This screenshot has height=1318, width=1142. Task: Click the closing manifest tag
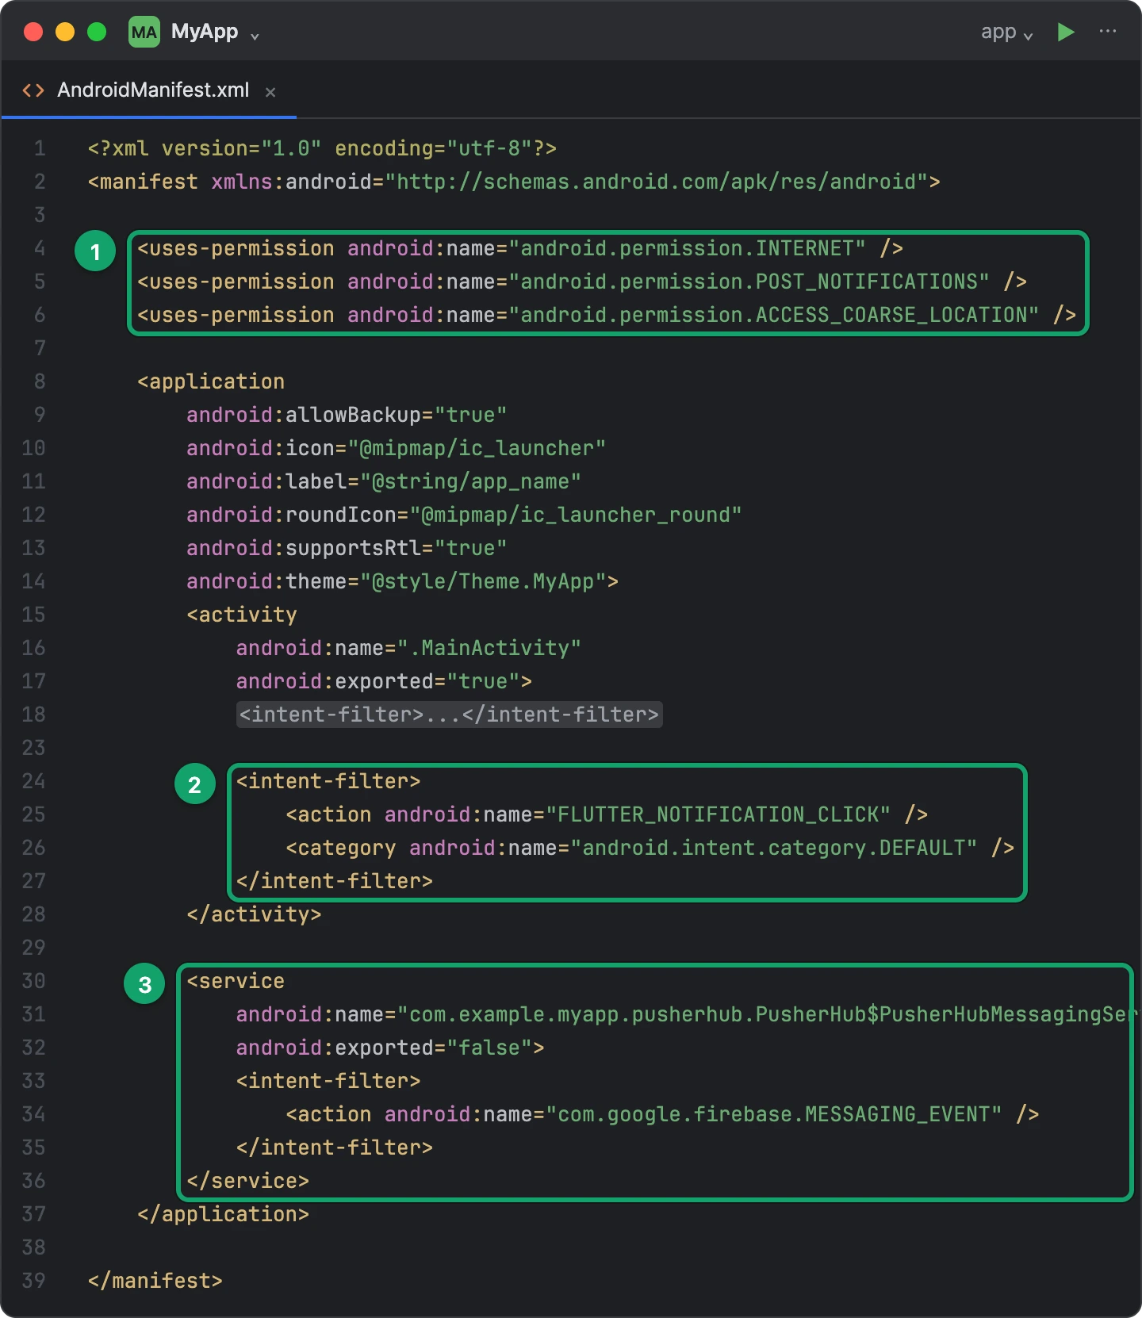(x=155, y=1281)
